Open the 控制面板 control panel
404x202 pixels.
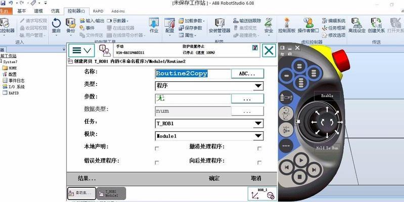[x=287, y=25]
